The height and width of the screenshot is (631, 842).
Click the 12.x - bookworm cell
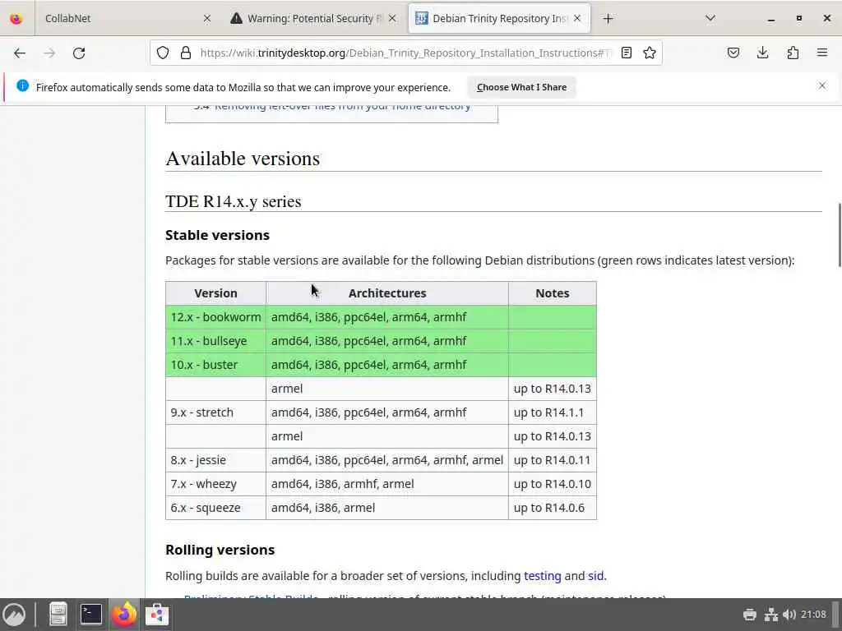(216, 317)
